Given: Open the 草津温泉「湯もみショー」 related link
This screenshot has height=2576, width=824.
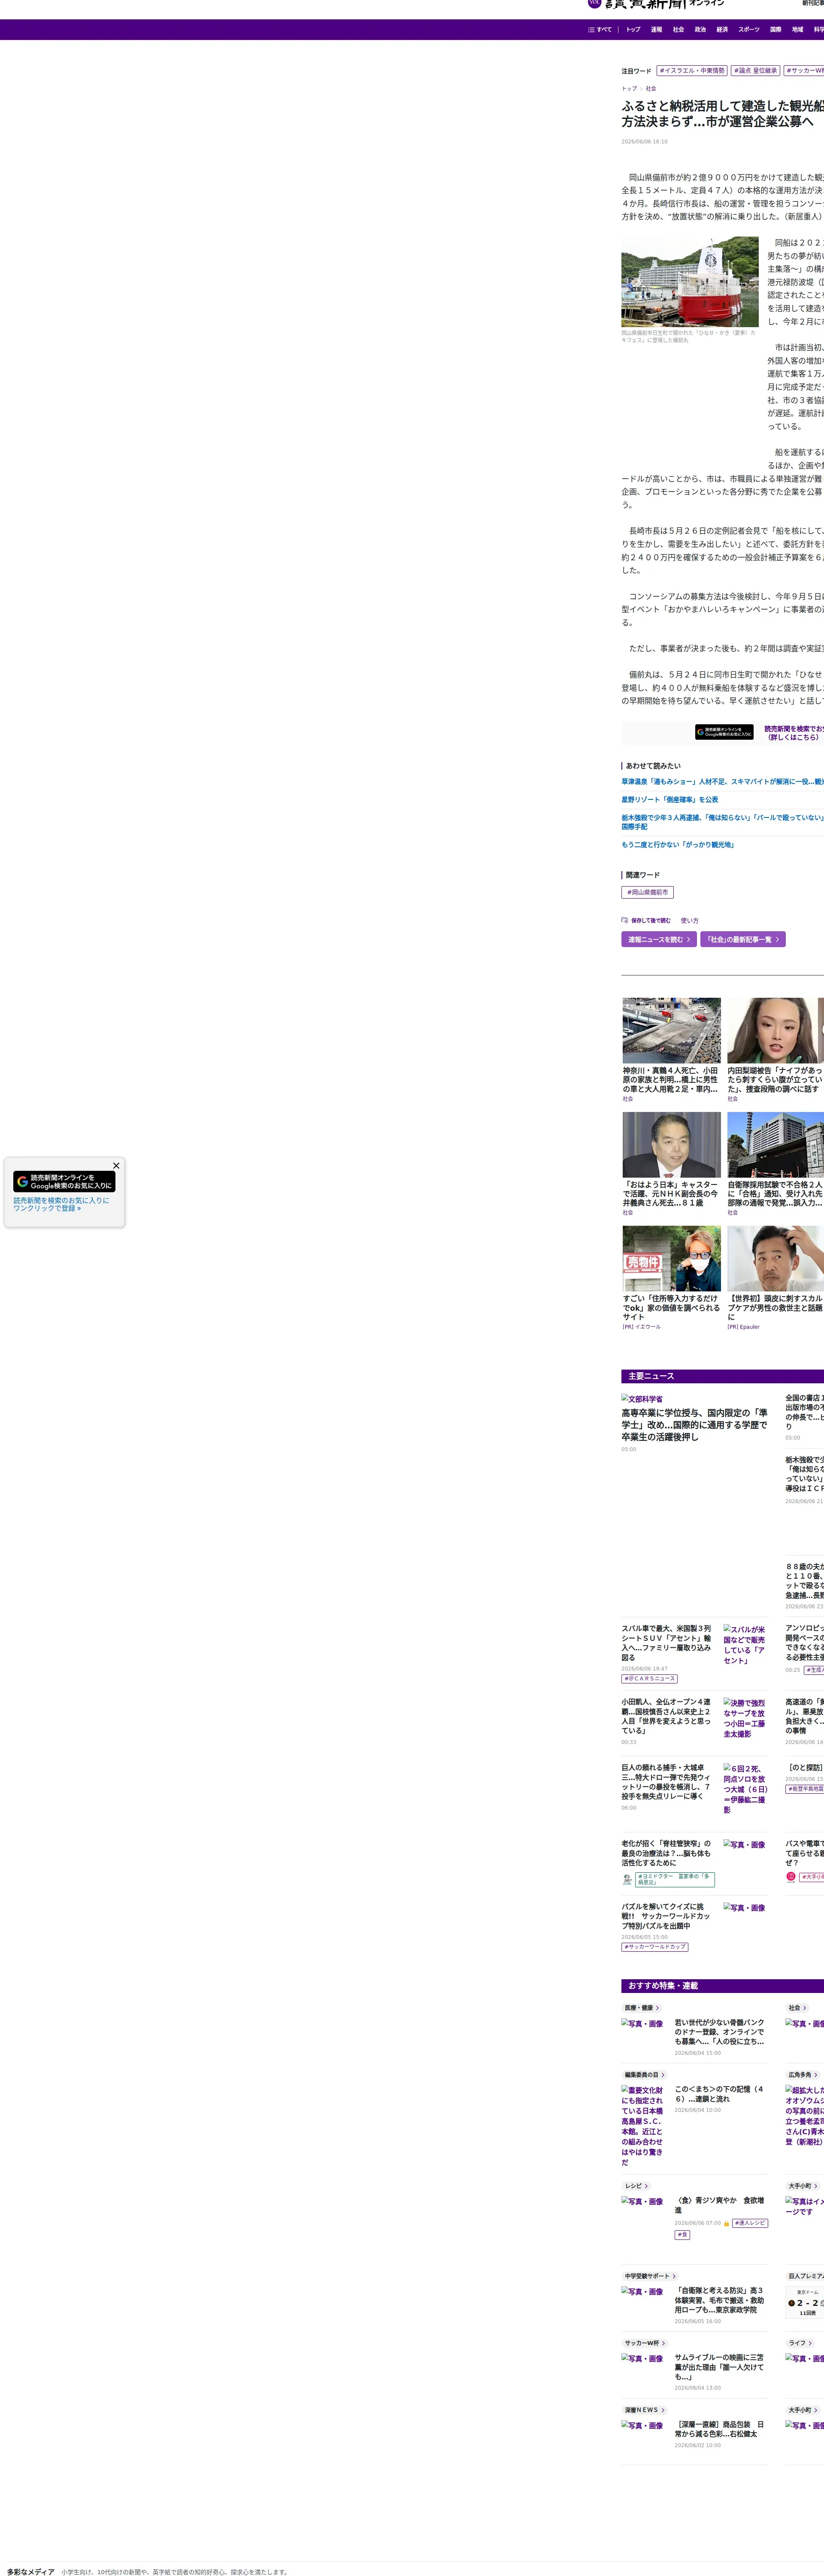Looking at the screenshot, I should [722, 782].
